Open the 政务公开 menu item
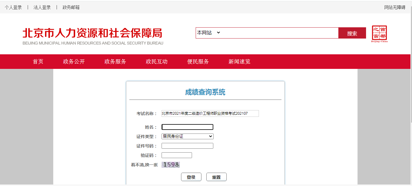Screen dimensions: 412x186 (x=74, y=62)
